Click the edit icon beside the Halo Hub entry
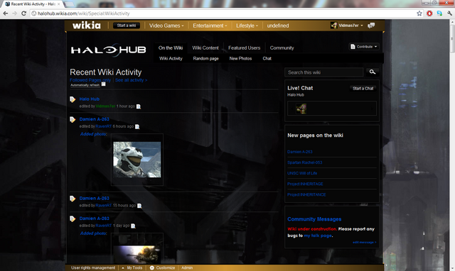This screenshot has height=271, width=455. 73,99
